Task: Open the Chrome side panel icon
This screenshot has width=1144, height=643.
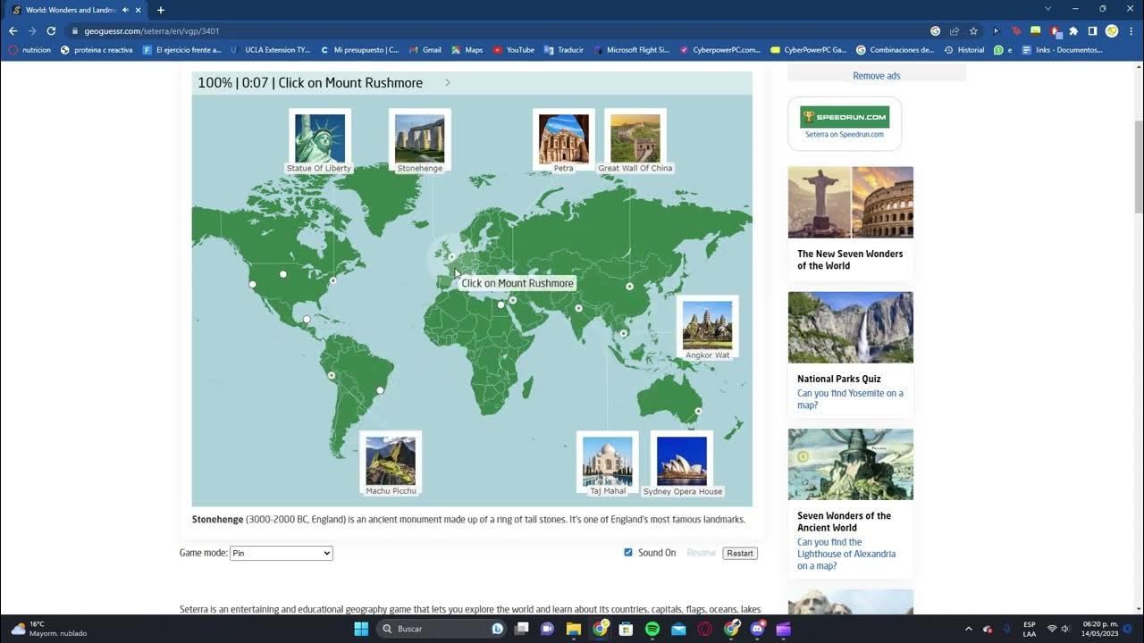Action: (x=1092, y=30)
